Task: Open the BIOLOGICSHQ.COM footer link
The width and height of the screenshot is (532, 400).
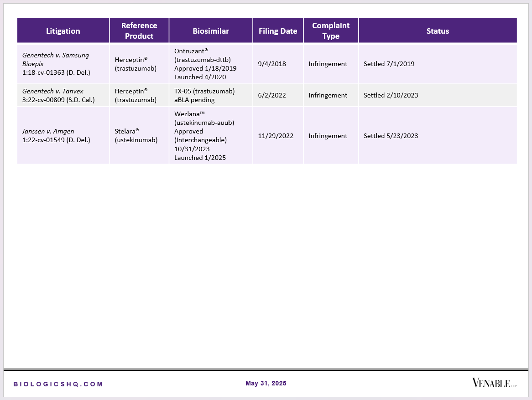Action: [58, 384]
